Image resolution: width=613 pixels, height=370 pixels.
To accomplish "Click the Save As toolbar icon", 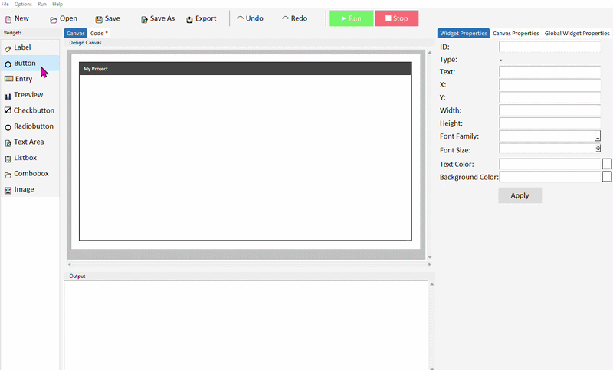I will [x=144, y=20].
